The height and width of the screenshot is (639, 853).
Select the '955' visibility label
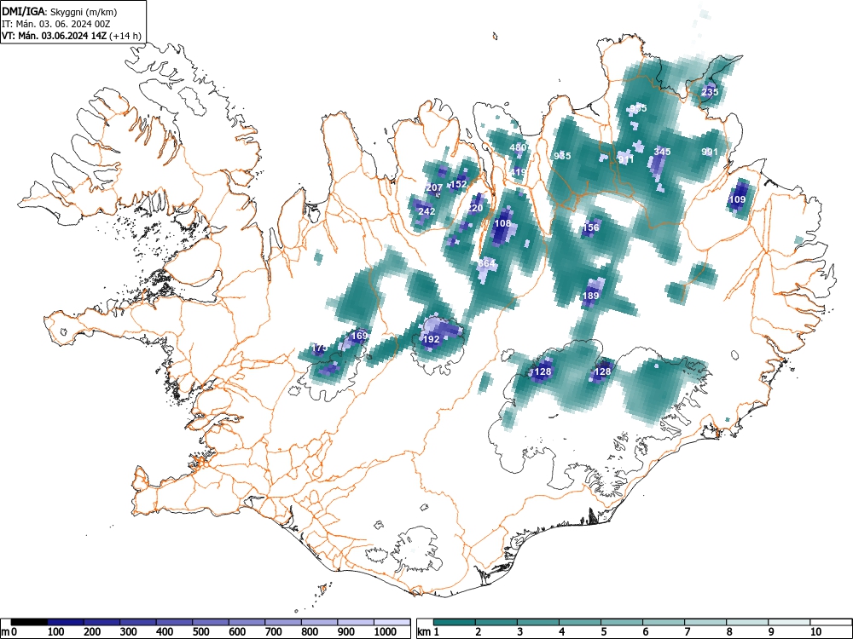(637, 108)
